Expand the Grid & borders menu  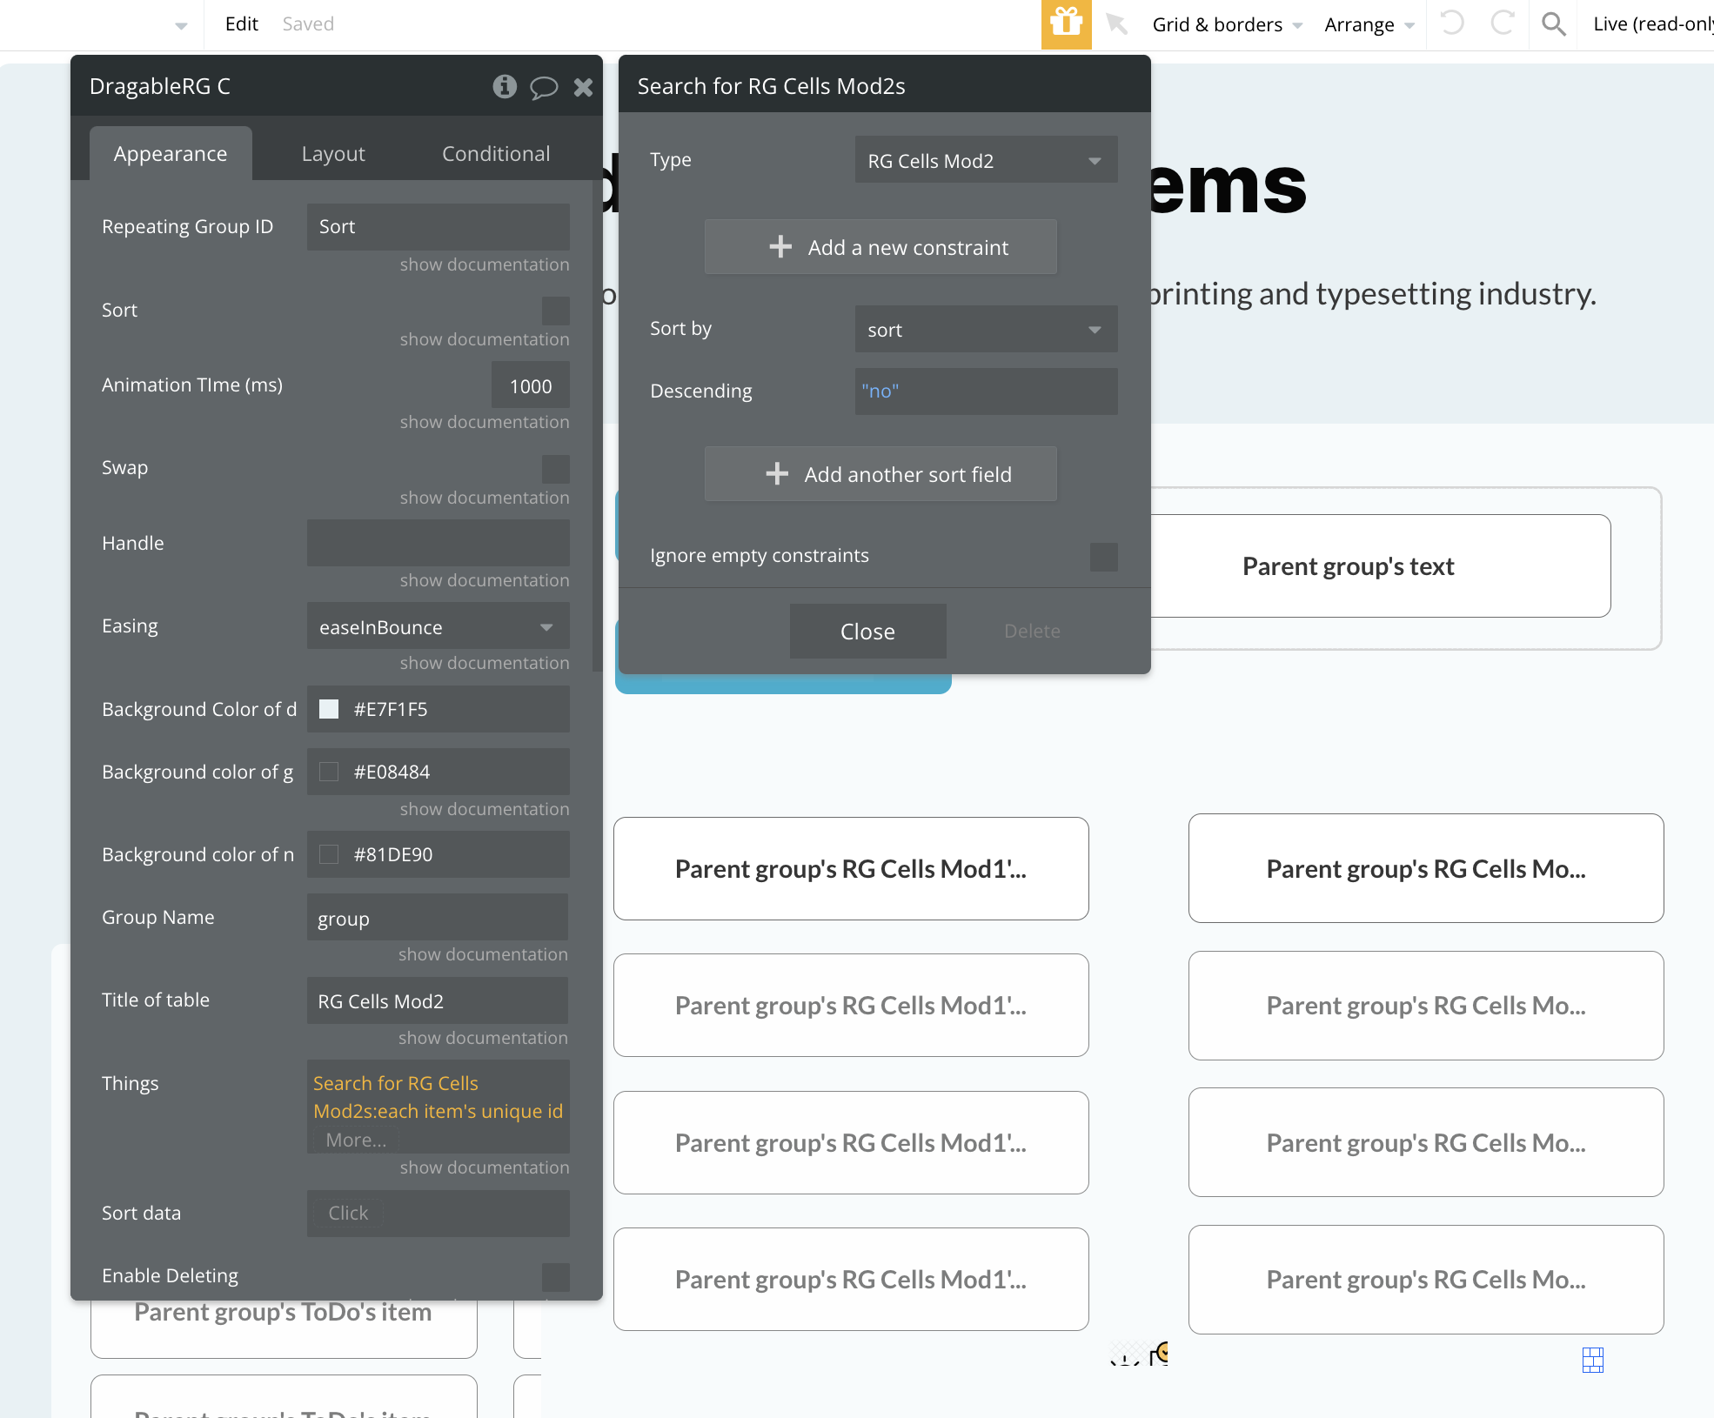coord(1228,24)
